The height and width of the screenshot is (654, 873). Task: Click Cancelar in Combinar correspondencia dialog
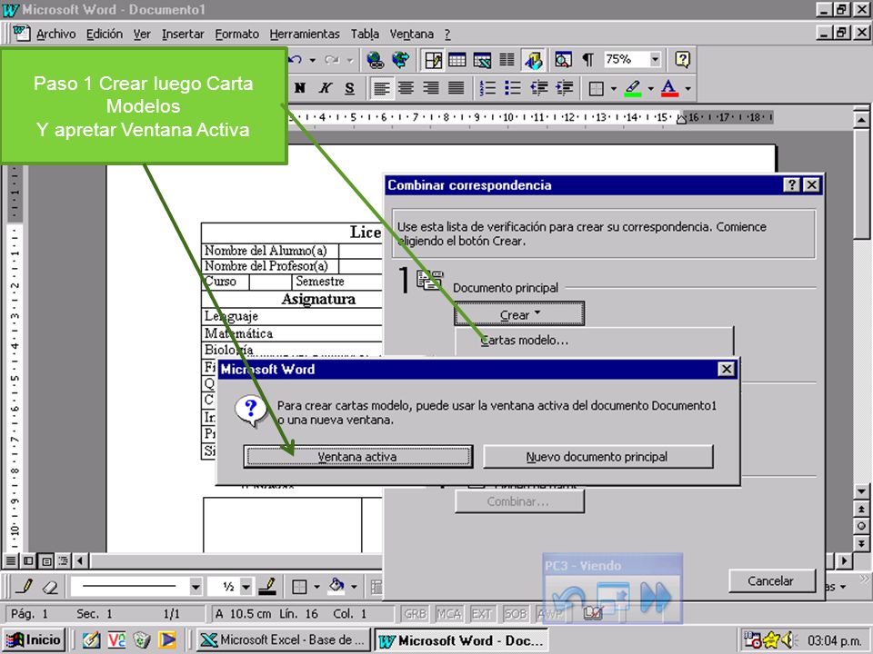771,580
